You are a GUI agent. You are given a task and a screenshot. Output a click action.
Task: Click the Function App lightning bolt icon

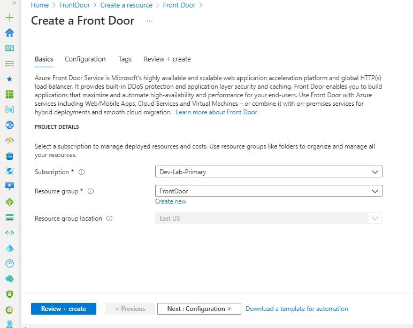pyautogui.click(x=9, y=140)
